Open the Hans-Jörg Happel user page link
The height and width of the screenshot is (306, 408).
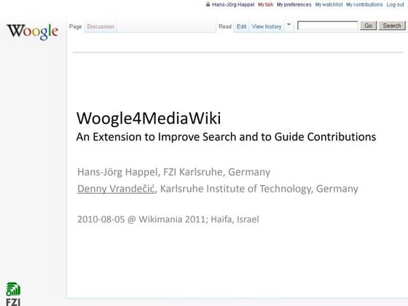point(233,4)
